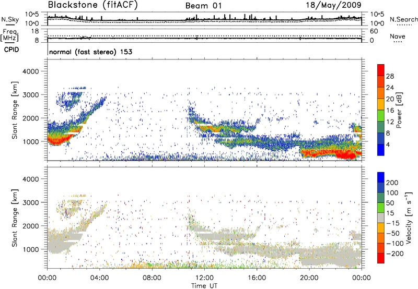Click the red bottom of velocity colorbar

pos(381,258)
